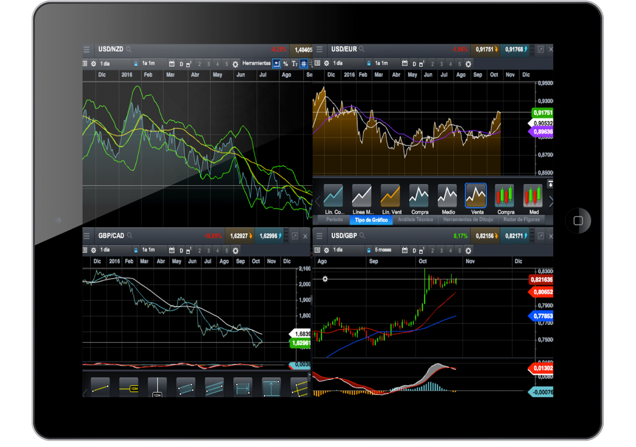Toggle the date range lock on USD/GBP

pos(368,250)
